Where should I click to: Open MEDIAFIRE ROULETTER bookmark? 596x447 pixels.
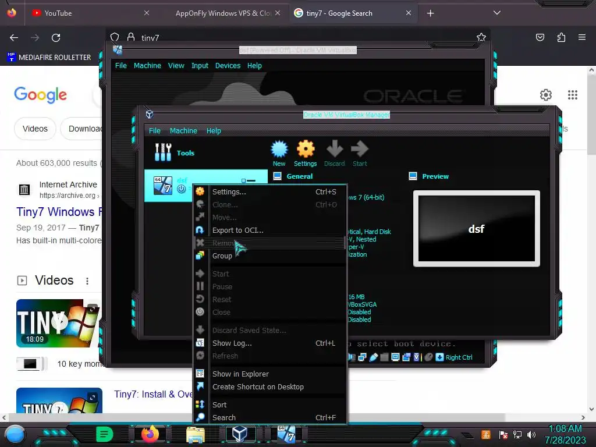tap(49, 58)
